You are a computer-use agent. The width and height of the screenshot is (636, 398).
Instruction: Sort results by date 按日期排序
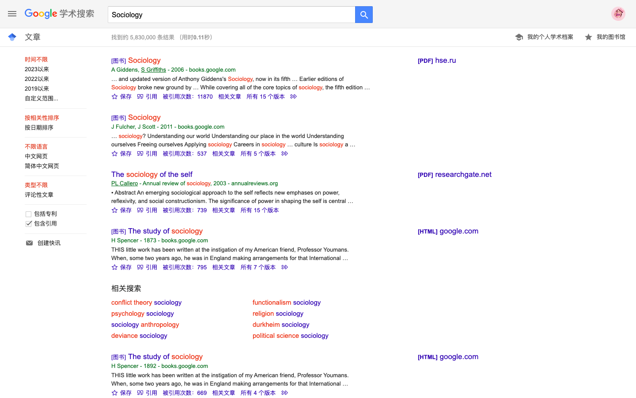click(39, 127)
